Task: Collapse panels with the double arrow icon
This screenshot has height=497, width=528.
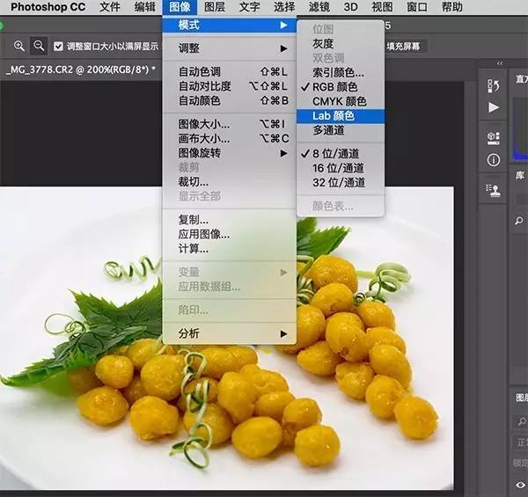Action: coord(500,63)
